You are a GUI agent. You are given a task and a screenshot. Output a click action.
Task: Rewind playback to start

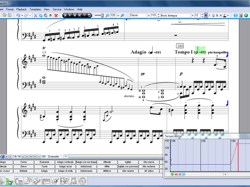coord(65,16)
